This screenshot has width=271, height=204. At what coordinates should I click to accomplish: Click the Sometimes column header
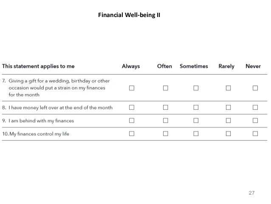[x=194, y=66]
